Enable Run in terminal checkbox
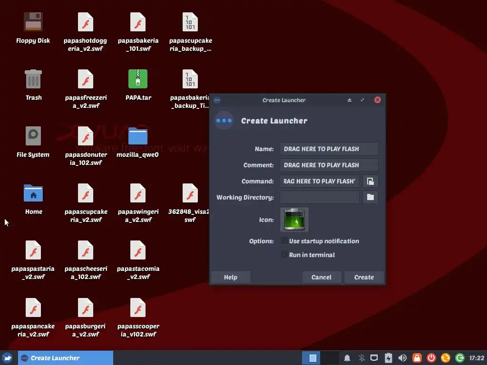The height and width of the screenshot is (365, 487). coord(284,255)
